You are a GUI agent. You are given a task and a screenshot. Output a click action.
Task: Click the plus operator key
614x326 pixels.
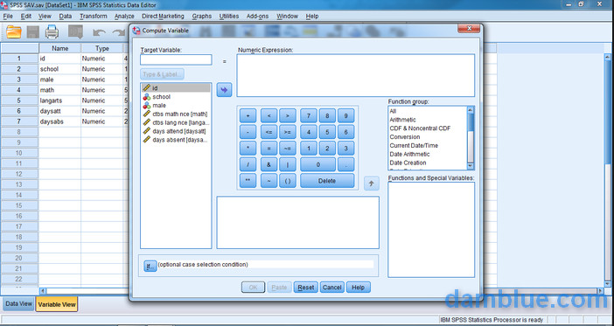pos(248,115)
